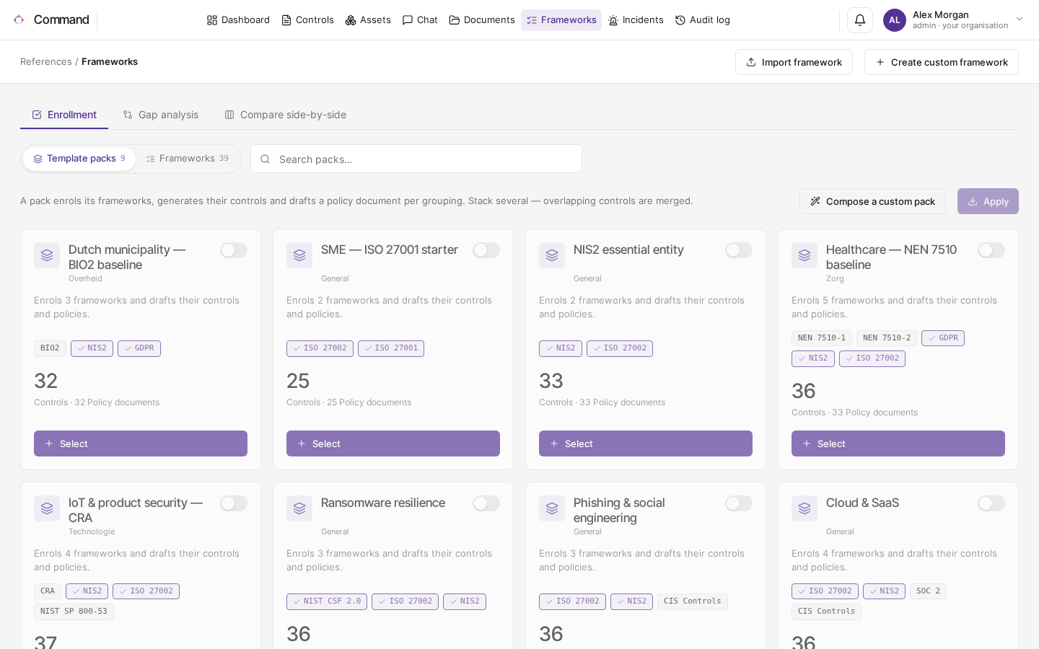Click the stack icon on IoT & product security card

(47, 508)
